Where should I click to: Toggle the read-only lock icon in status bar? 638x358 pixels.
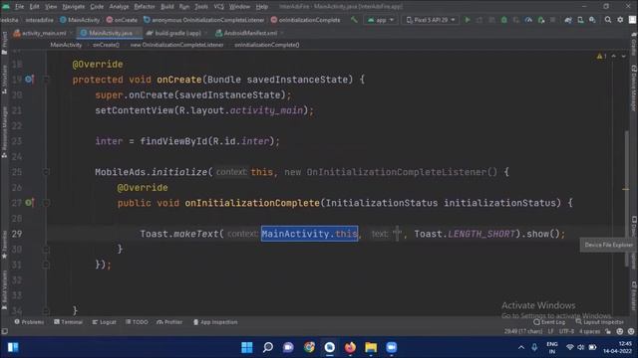pyautogui.click(x=608, y=331)
